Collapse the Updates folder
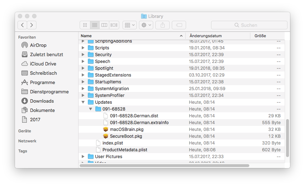The width and height of the screenshot is (305, 186). 83,102
